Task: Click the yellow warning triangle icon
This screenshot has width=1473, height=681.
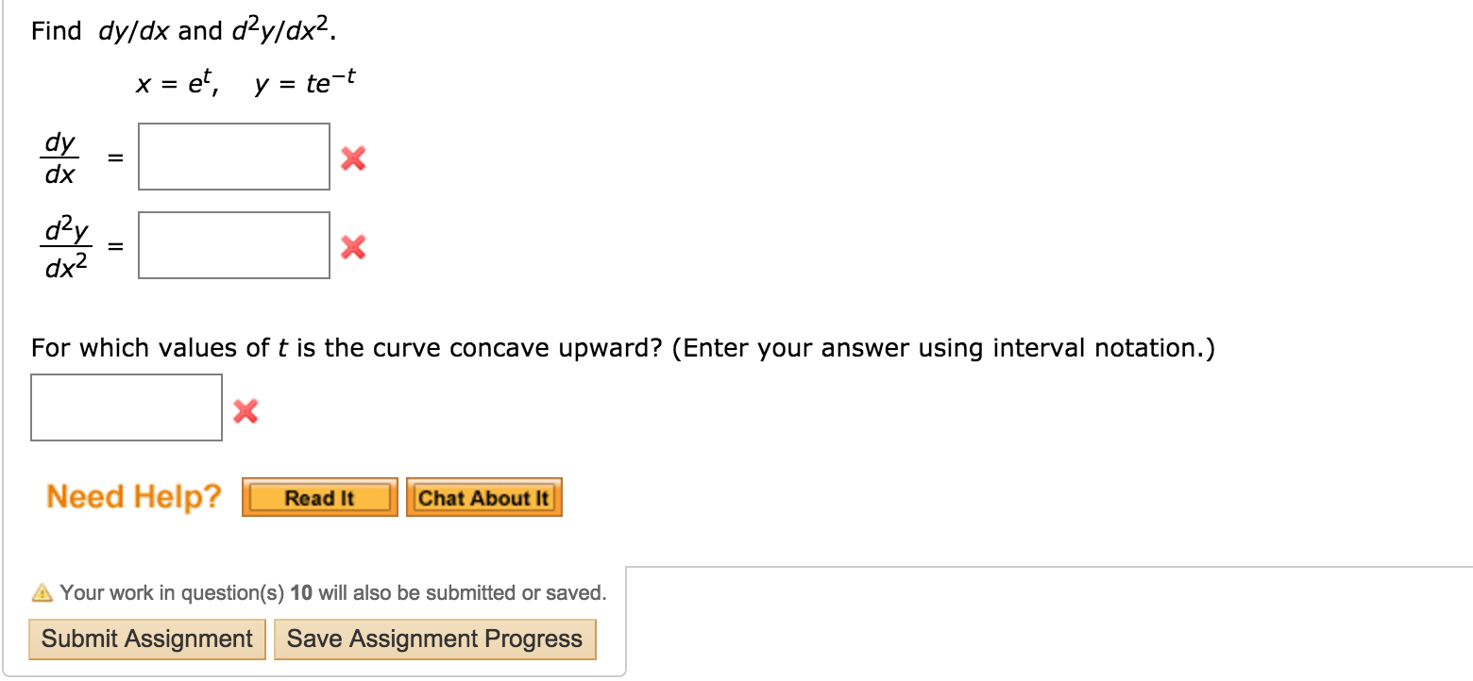Action: pyautogui.click(x=42, y=593)
